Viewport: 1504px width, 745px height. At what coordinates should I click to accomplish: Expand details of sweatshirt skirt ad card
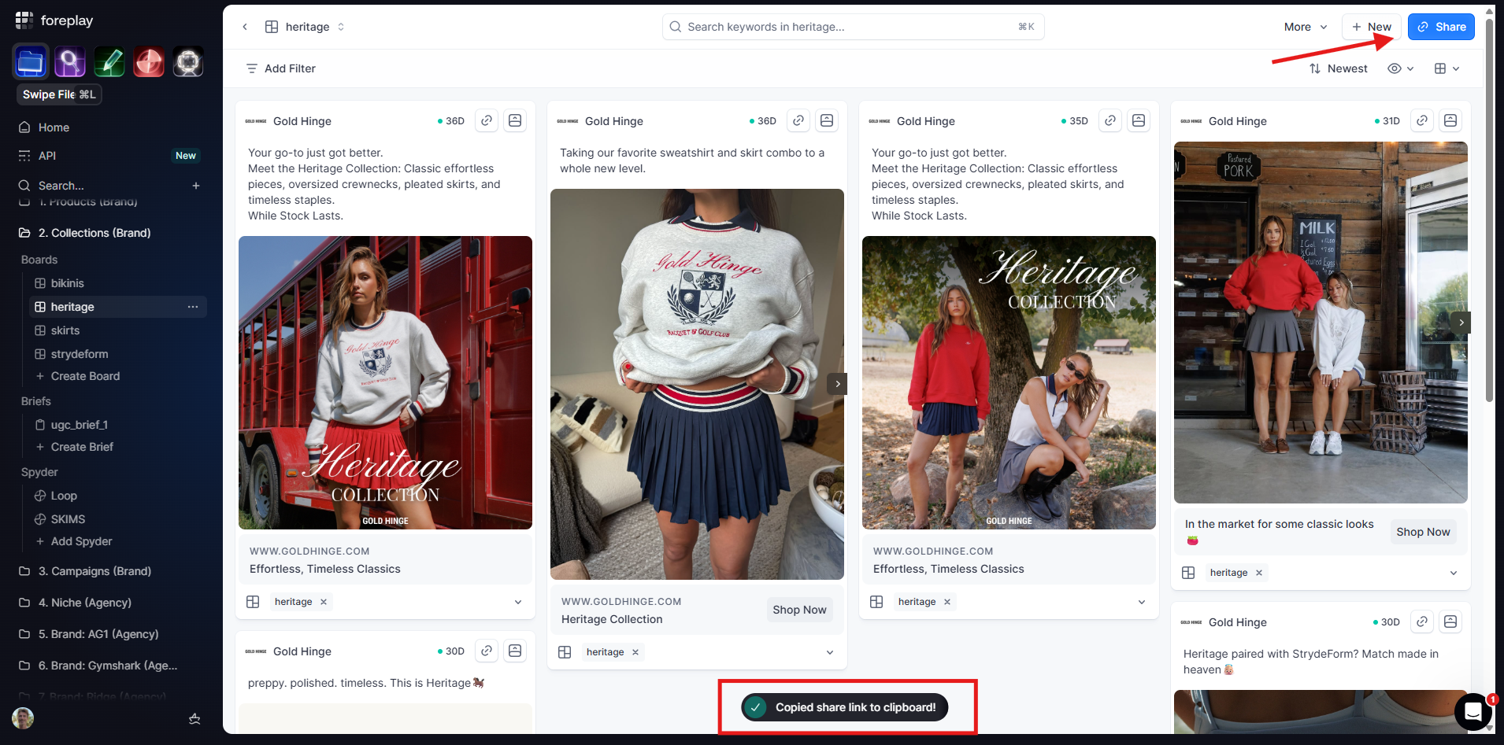tap(830, 652)
